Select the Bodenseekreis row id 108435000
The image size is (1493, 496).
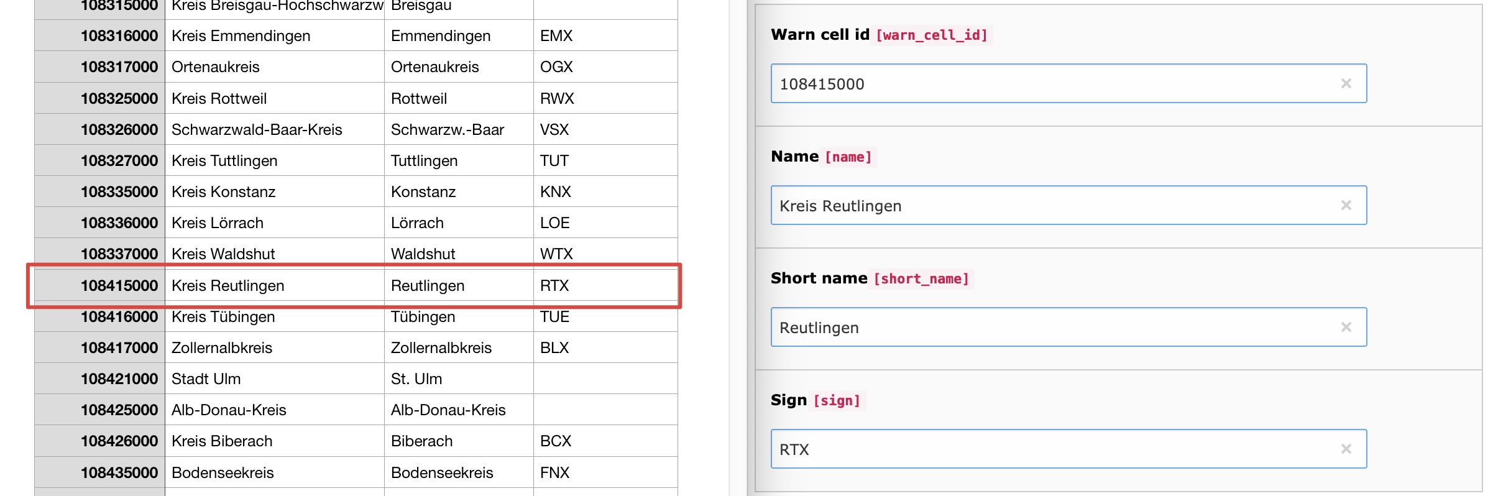click(119, 472)
